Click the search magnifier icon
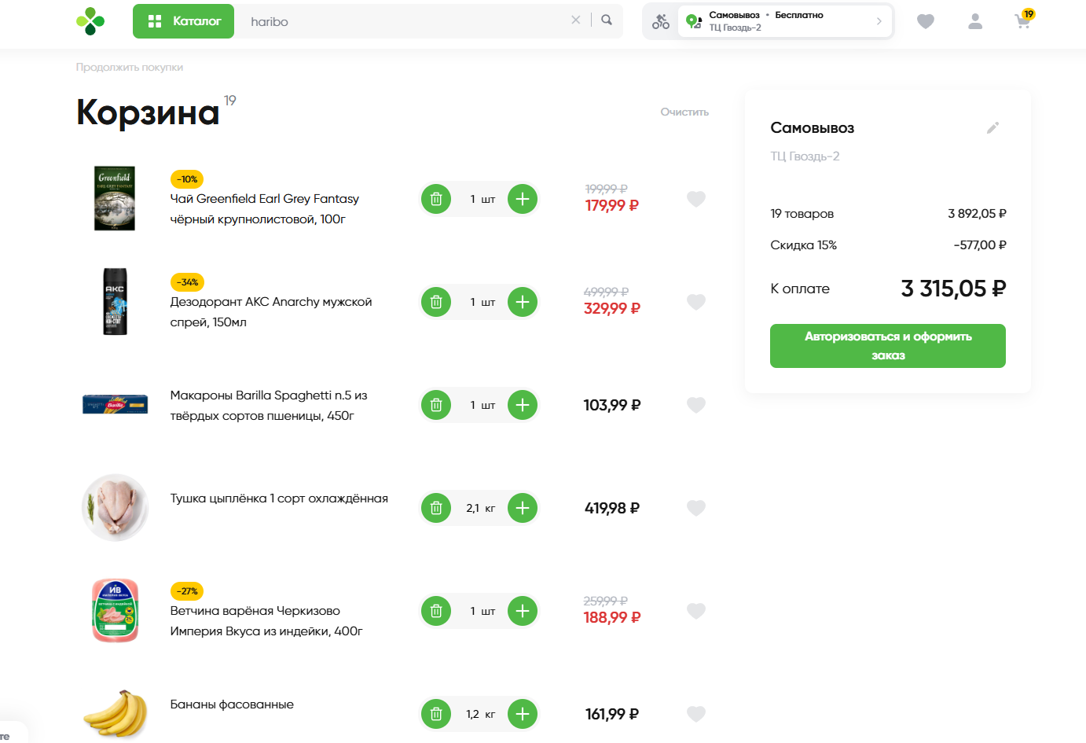Screen dimensions: 1086x743 [607, 20]
